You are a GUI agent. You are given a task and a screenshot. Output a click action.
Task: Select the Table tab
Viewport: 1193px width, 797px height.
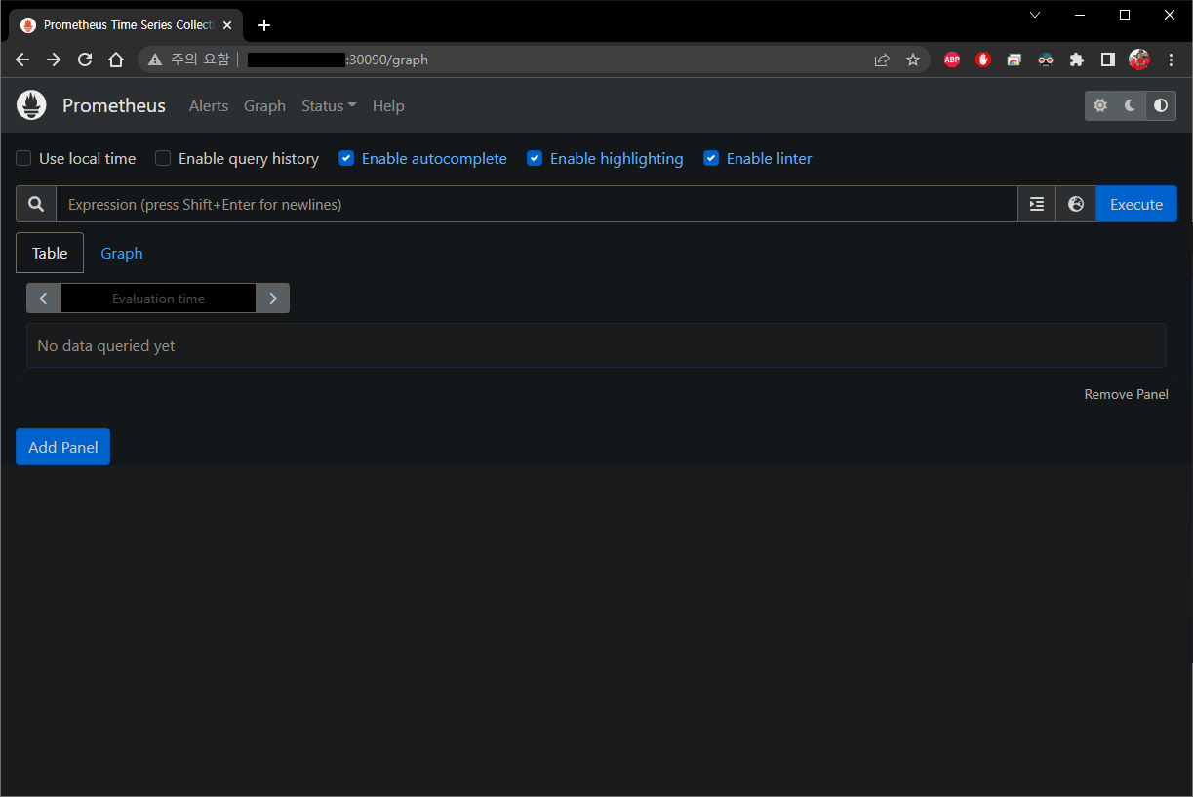[x=50, y=253]
